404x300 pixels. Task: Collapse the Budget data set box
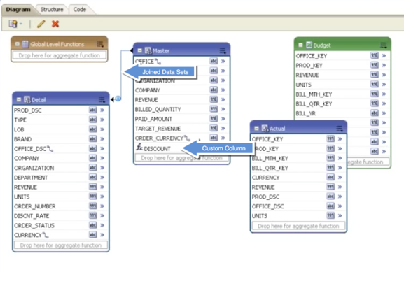click(300, 45)
